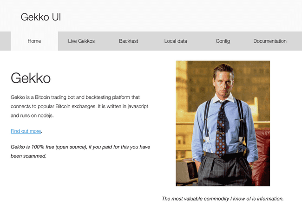Follow the 'Find out more' link
This screenshot has height=207, width=302.
[x=26, y=131]
